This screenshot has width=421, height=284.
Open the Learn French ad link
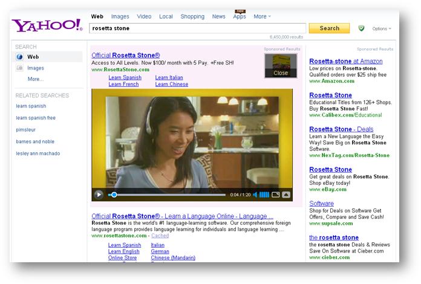point(123,84)
